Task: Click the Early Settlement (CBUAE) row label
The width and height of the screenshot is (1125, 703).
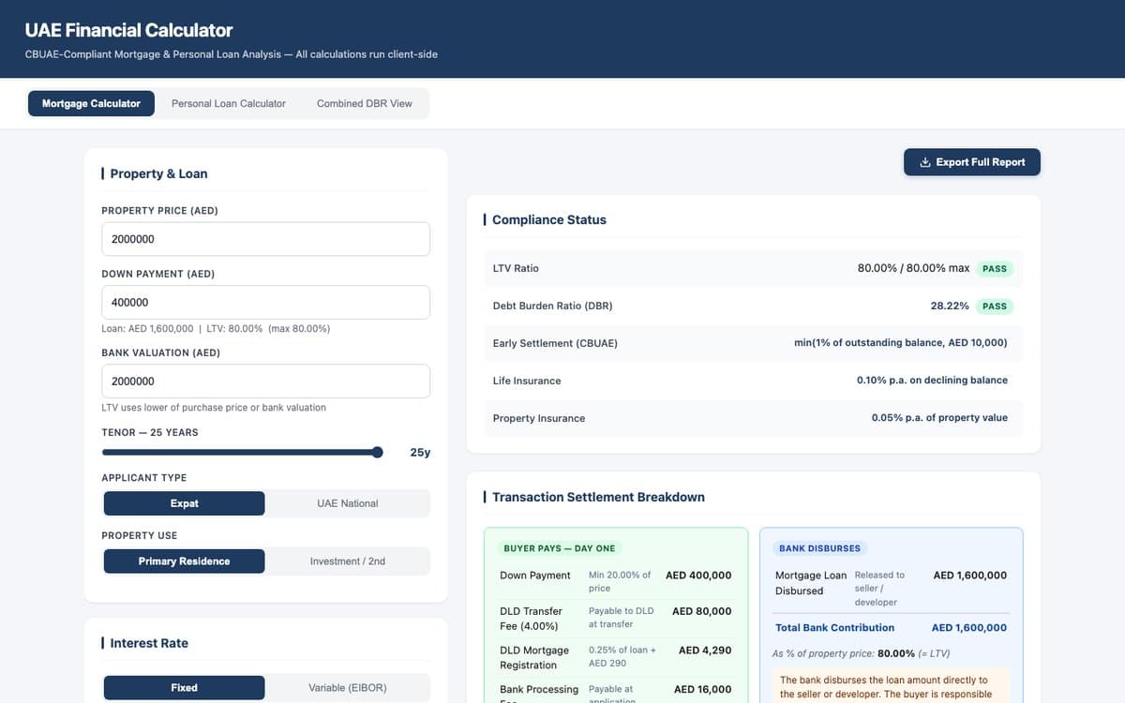Action: [555, 343]
